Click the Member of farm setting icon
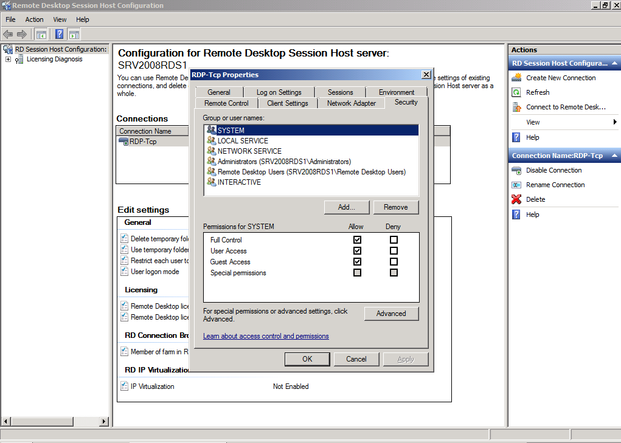 click(124, 351)
